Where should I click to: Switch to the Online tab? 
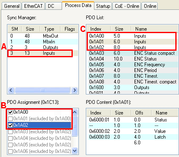click(x=150, y=6)
